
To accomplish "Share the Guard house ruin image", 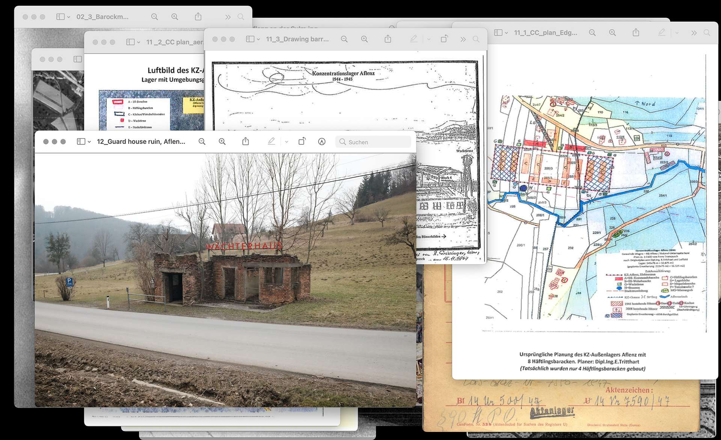I will pyautogui.click(x=246, y=142).
